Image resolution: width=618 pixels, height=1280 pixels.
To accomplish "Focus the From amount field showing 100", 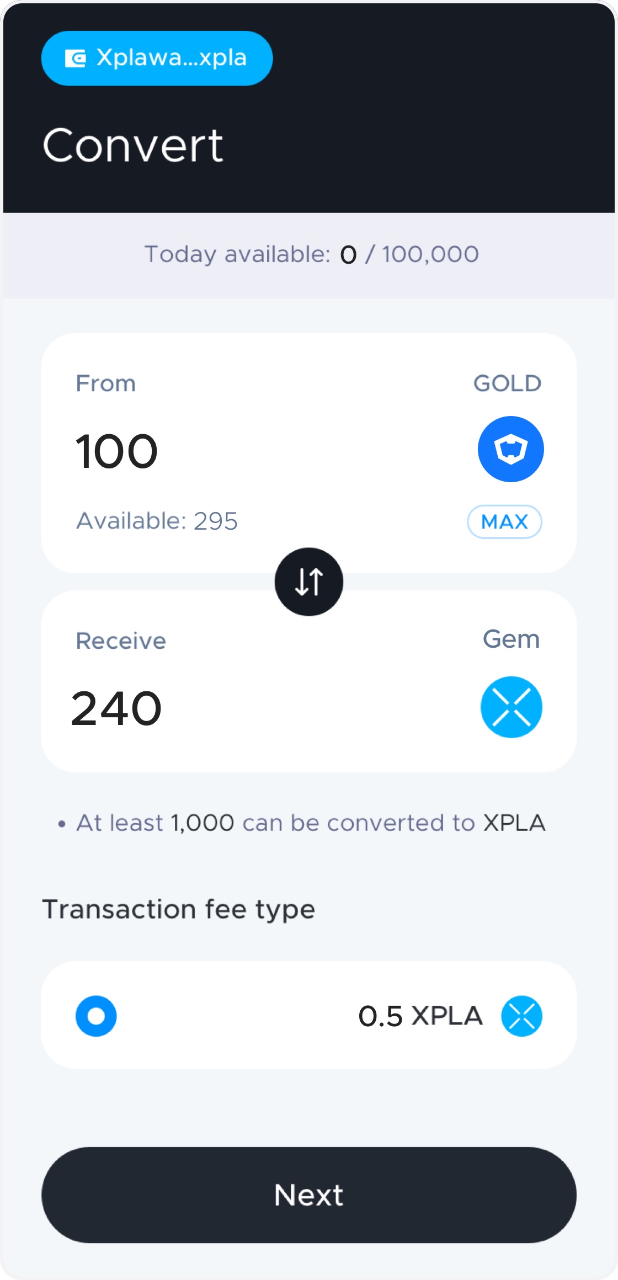I will point(117,451).
